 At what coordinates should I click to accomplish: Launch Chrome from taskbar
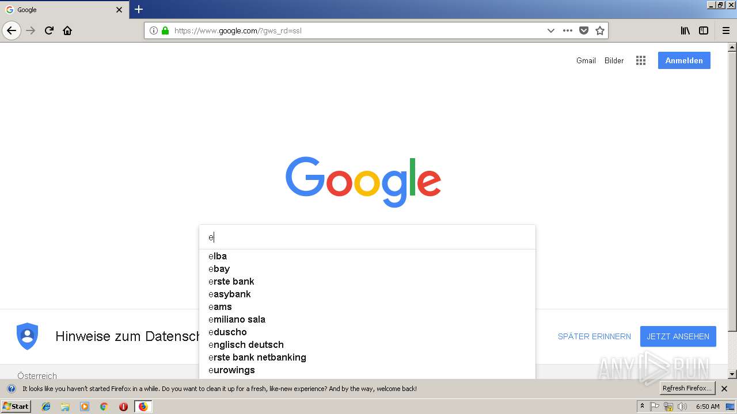(x=104, y=407)
